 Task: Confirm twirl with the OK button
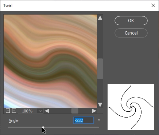coord(131,21)
